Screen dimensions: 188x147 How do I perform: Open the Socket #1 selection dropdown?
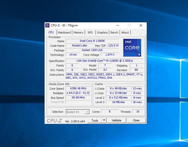(x=78, y=112)
